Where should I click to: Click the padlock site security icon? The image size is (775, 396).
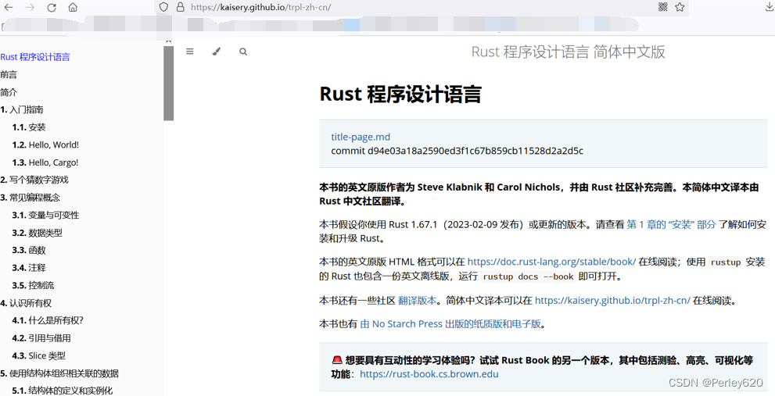(x=180, y=7)
